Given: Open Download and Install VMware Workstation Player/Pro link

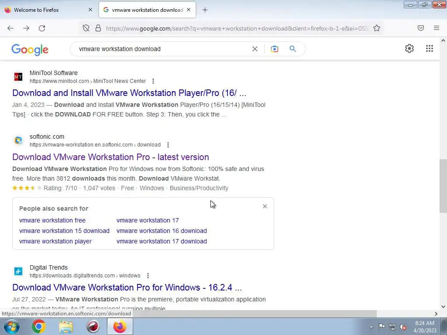Looking at the screenshot, I should click(129, 93).
